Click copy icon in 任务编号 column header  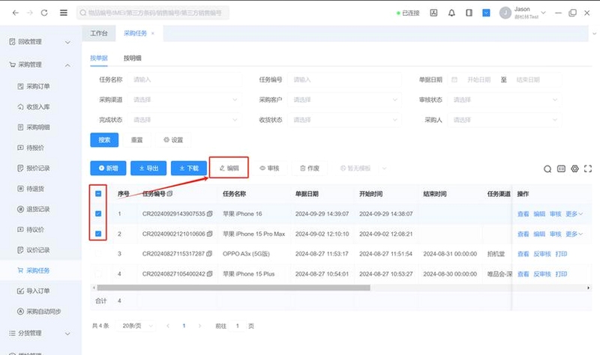[170, 194]
